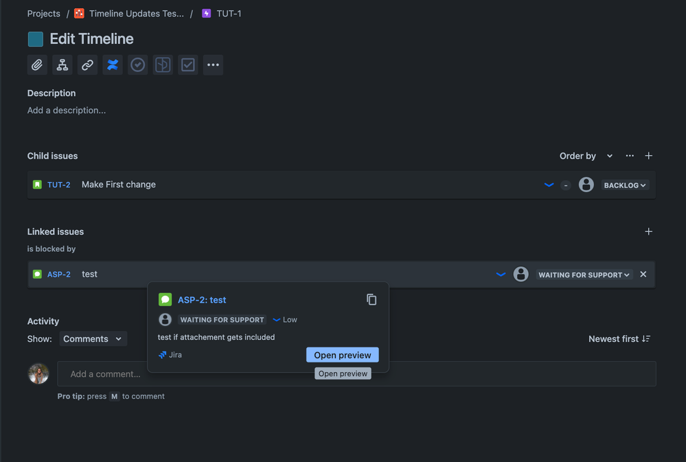
Task: Click the assignee avatar on TUT-2 row
Action: click(586, 185)
